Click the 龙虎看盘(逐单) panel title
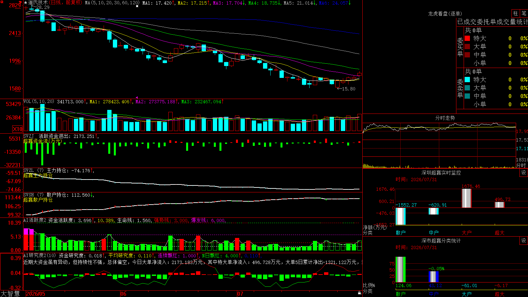Image resolution: width=528 pixels, height=297 pixels. (445, 14)
